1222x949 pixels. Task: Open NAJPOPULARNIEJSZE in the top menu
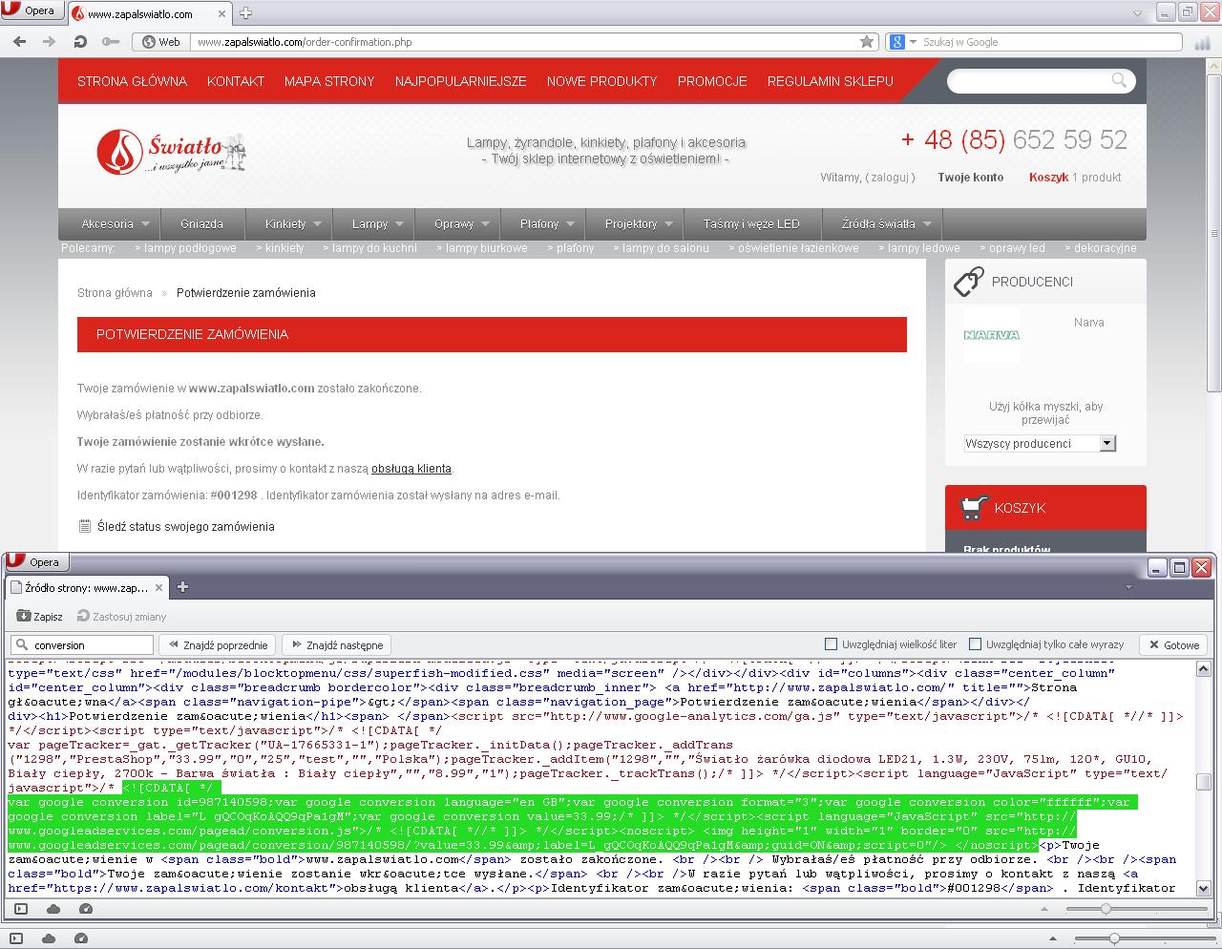[461, 81]
